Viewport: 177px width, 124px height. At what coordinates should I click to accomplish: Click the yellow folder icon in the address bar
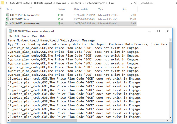[x=3, y=3]
